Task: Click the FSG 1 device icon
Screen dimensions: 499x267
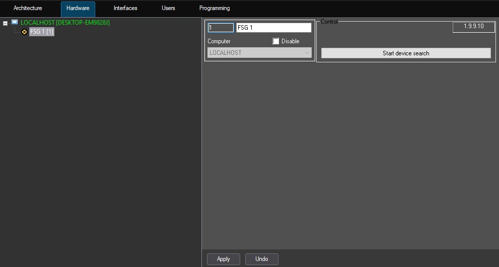Action: (x=24, y=32)
